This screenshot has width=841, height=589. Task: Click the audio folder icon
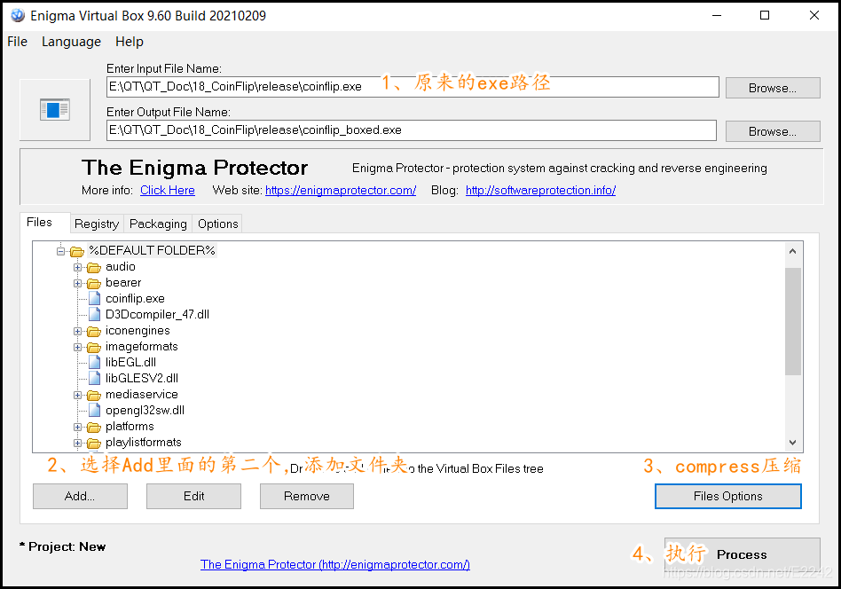click(94, 267)
